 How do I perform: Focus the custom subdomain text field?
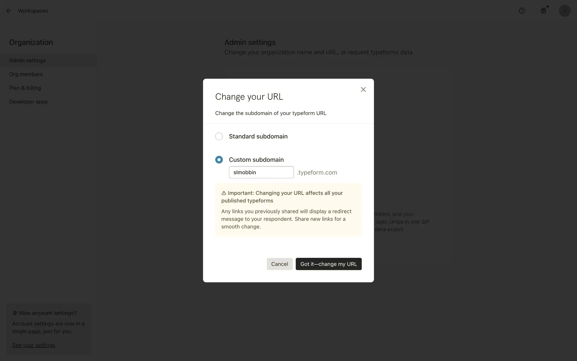point(261,172)
